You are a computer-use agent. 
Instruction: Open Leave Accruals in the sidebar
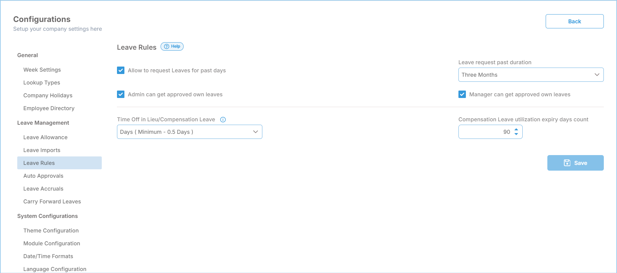[43, 189]
